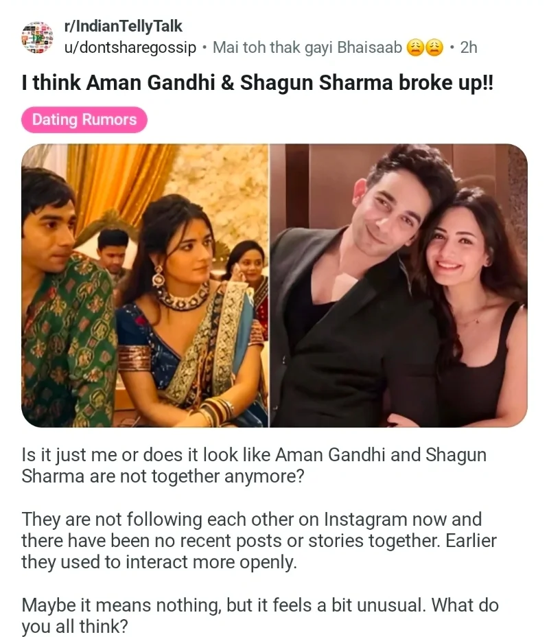Click the 2h post timestamp
549x639 pixels.
469,47
